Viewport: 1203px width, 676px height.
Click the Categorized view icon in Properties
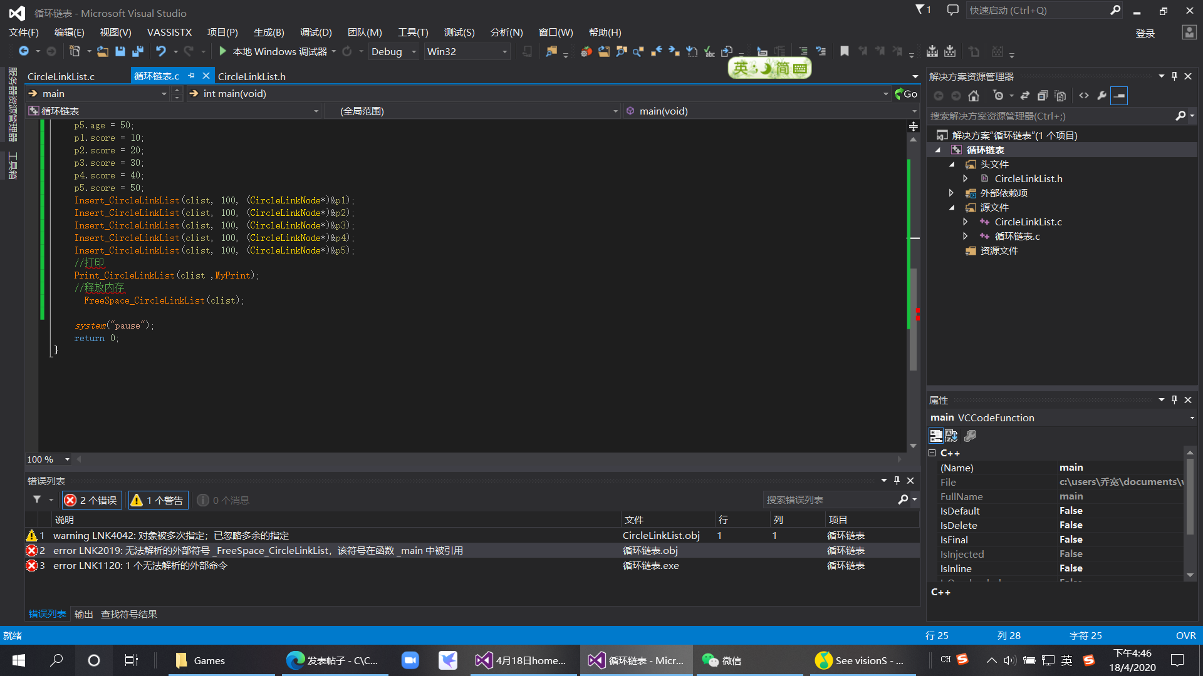point(936,436)
